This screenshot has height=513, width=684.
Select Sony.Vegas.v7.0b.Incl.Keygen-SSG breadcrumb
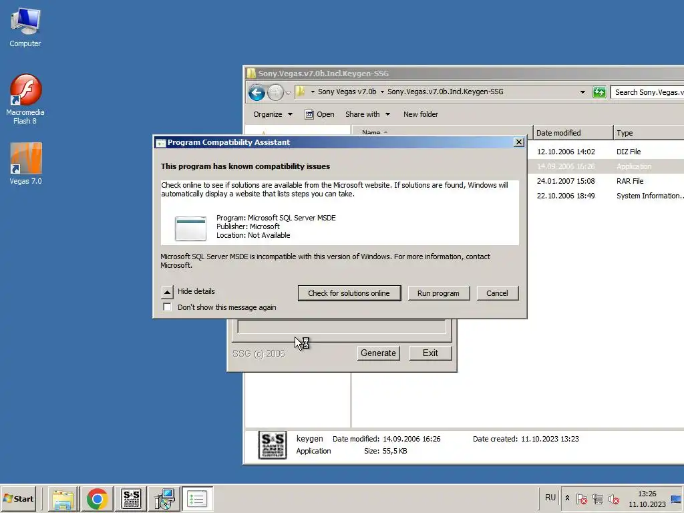click(445, 92)
